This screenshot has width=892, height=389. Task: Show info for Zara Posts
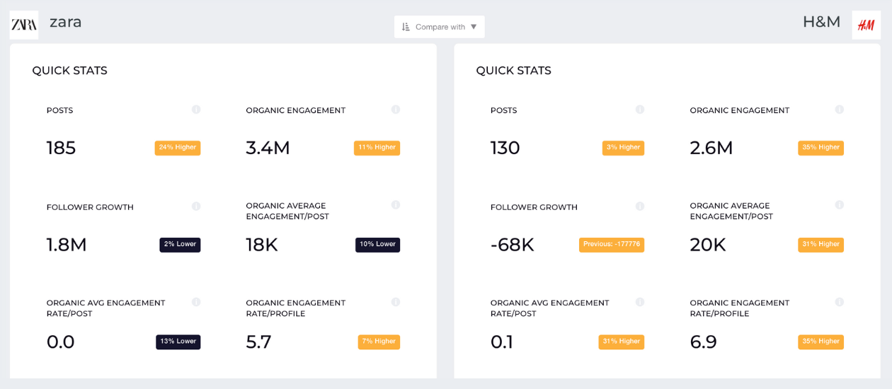click(196, 110)
